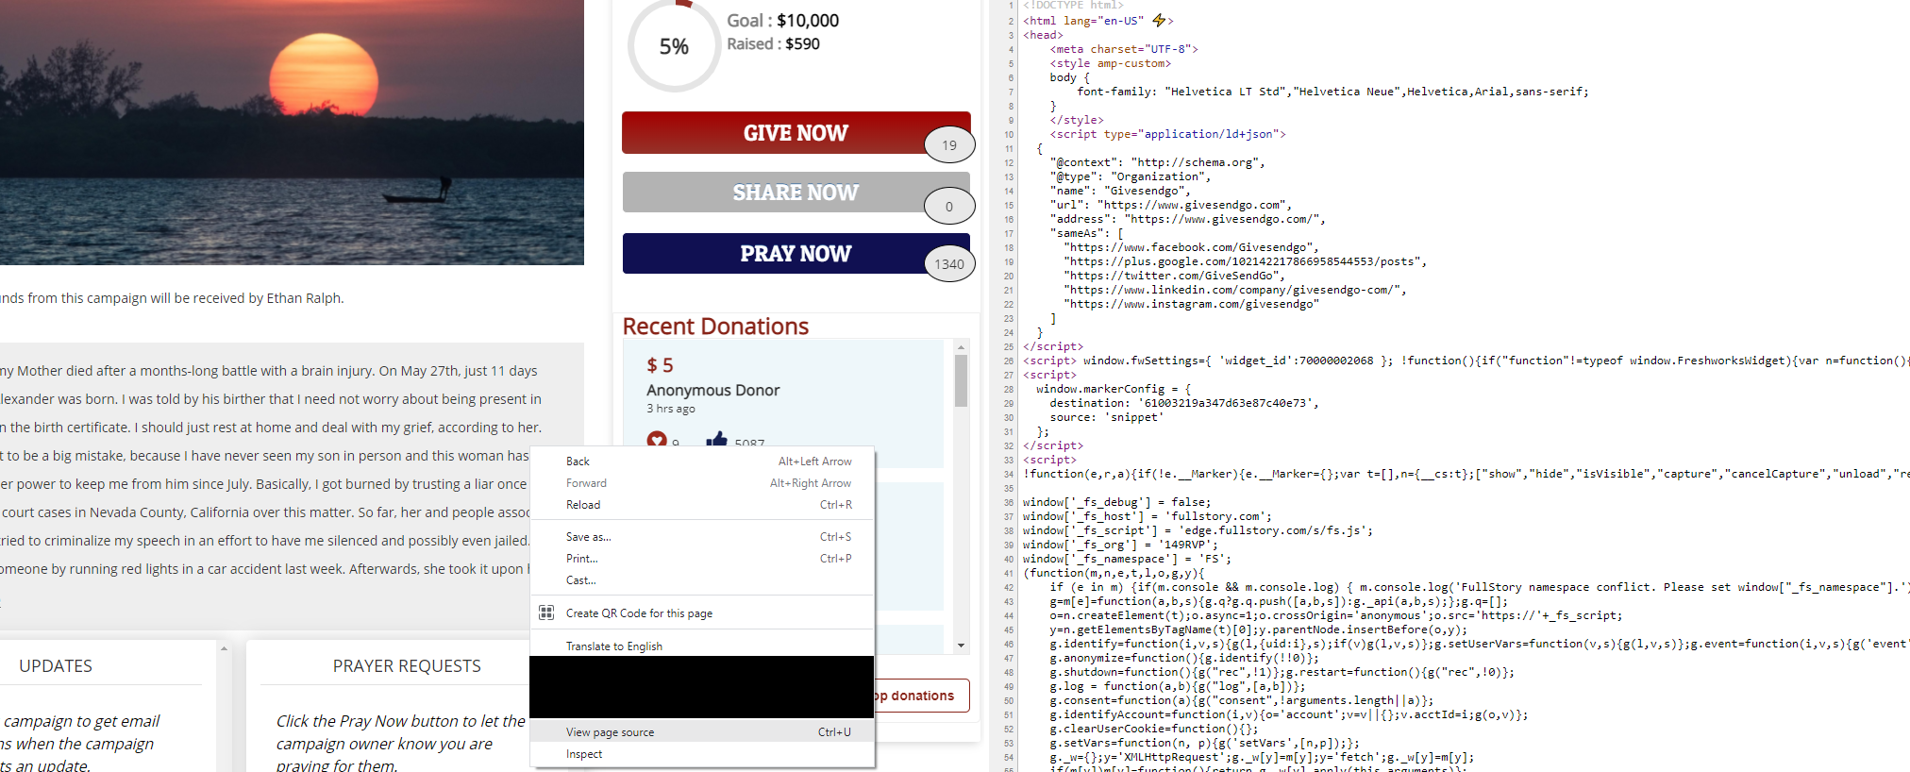
Task: Click the 0 count bubble on SHARE NOW
Action: click(949, 207)
